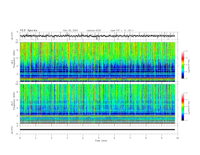200x155 pixels.
Task: Click time-axis tick label "5"
Action: [99, 138]
